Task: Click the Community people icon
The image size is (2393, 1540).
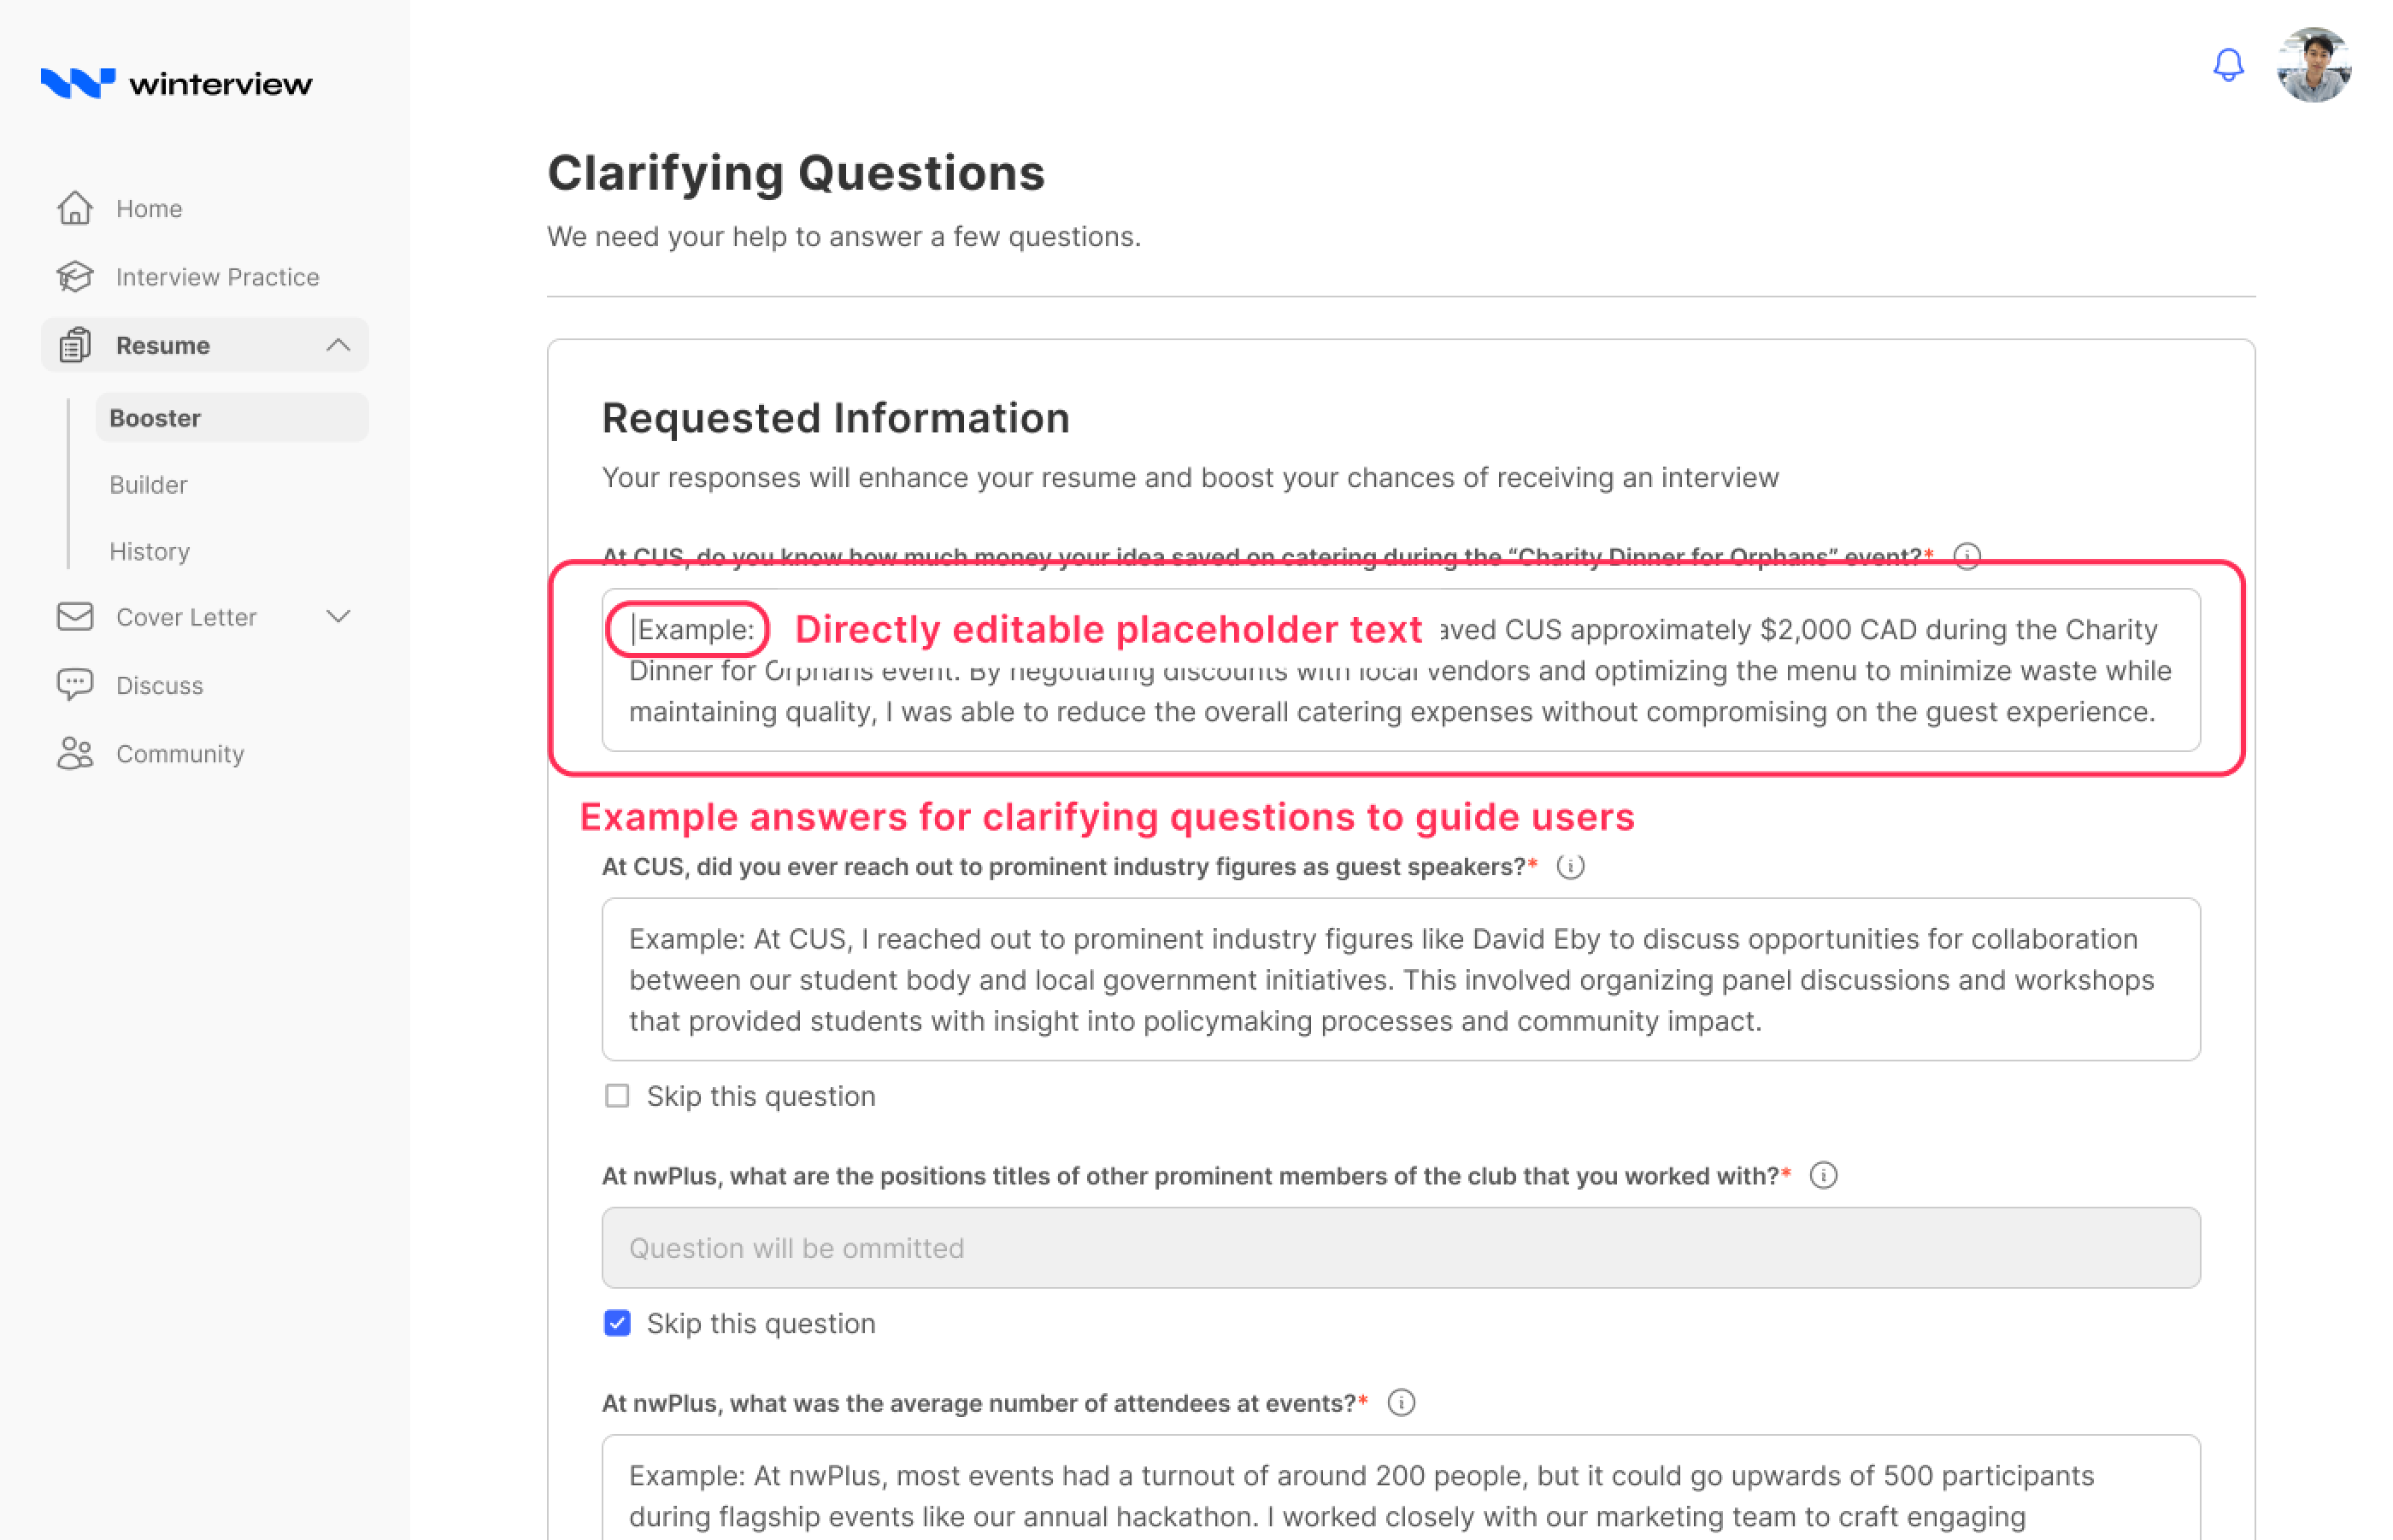Action: pos(75,753)
